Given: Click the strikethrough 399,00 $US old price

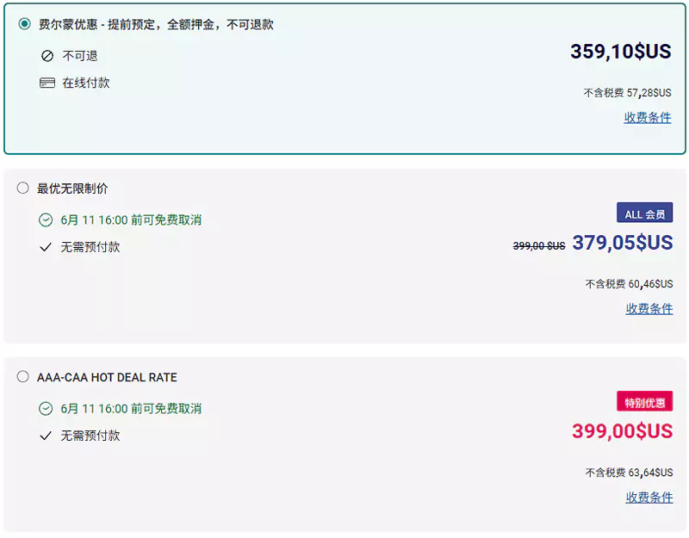Looking at the screenshot, I should (x=539, y=245).
